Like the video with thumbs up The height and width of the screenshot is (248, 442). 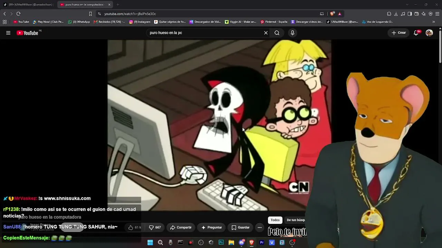[x=135, y=227]
